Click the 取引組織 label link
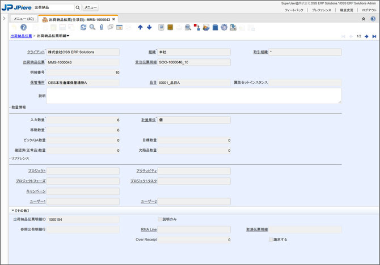 [260, 52]
